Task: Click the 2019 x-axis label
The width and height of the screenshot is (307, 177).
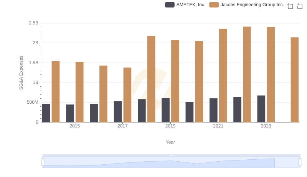Action: (x=170, y=126)
